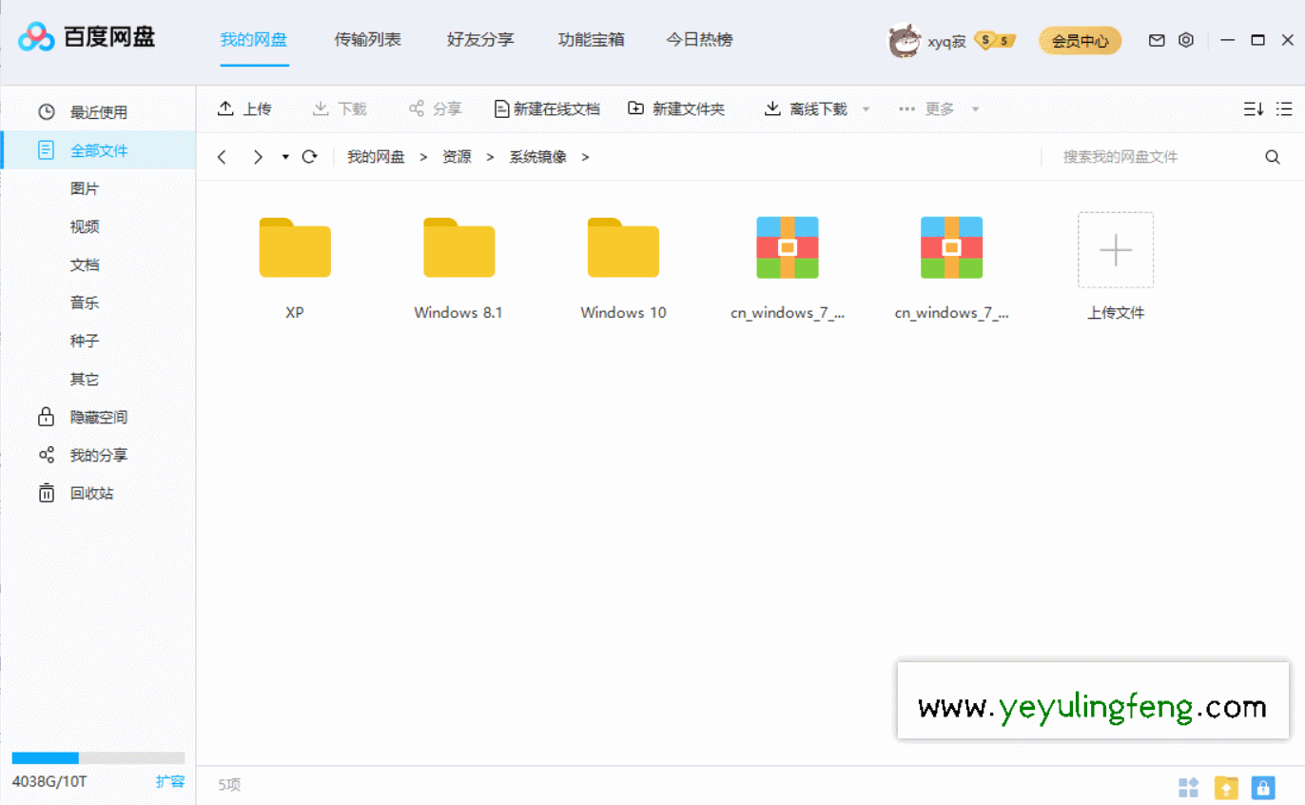The image size is (1305, 805).
Task: Click the 百度网盘 logo
Action: pos(87,38)
